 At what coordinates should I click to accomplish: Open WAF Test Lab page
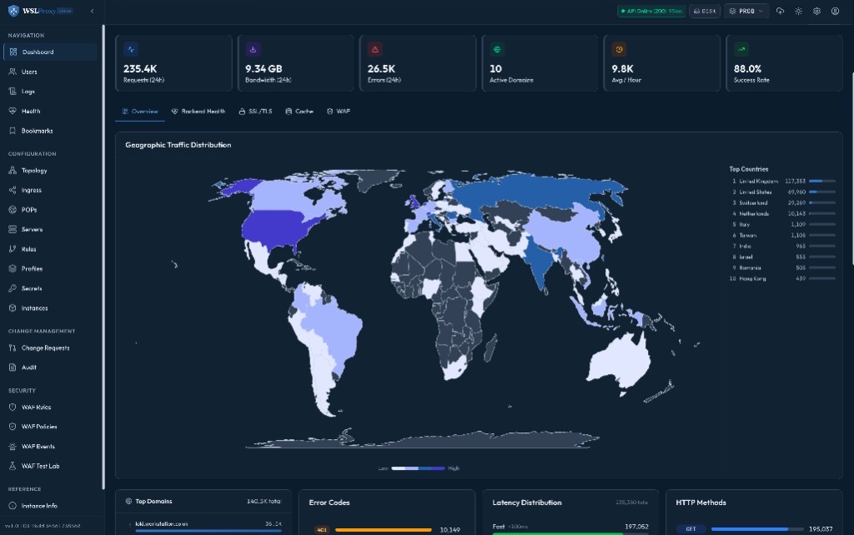pos(50,465)
